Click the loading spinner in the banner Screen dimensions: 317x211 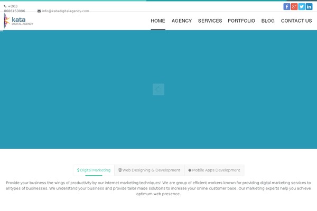(158, 89)
